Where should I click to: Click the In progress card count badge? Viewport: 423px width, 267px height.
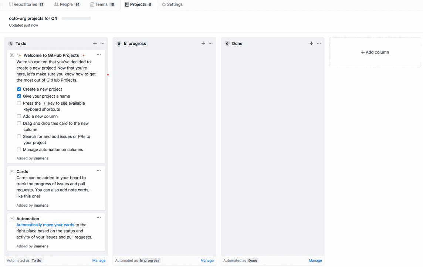pyautogui.click(x=119, y=44)
